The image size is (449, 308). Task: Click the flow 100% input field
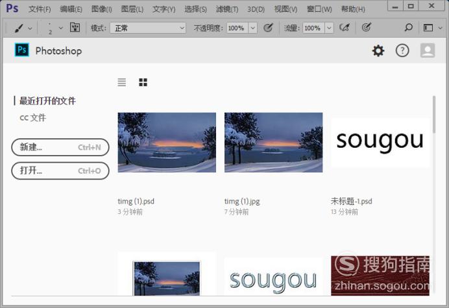(x=313, y=28)
